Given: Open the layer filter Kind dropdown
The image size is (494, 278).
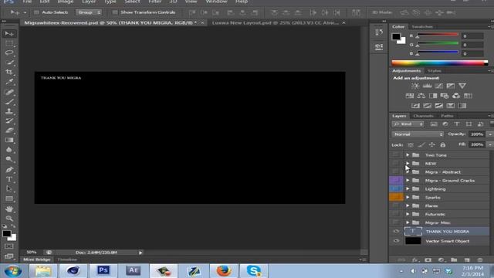Looking at the screenshot, I should (x=408, y=124).
